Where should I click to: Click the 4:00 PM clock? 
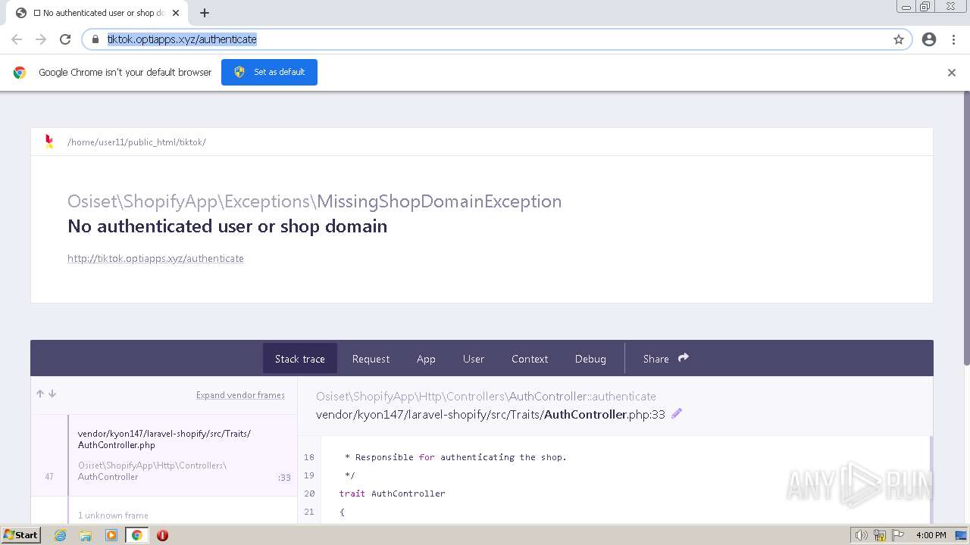click(x=931, y=535)
